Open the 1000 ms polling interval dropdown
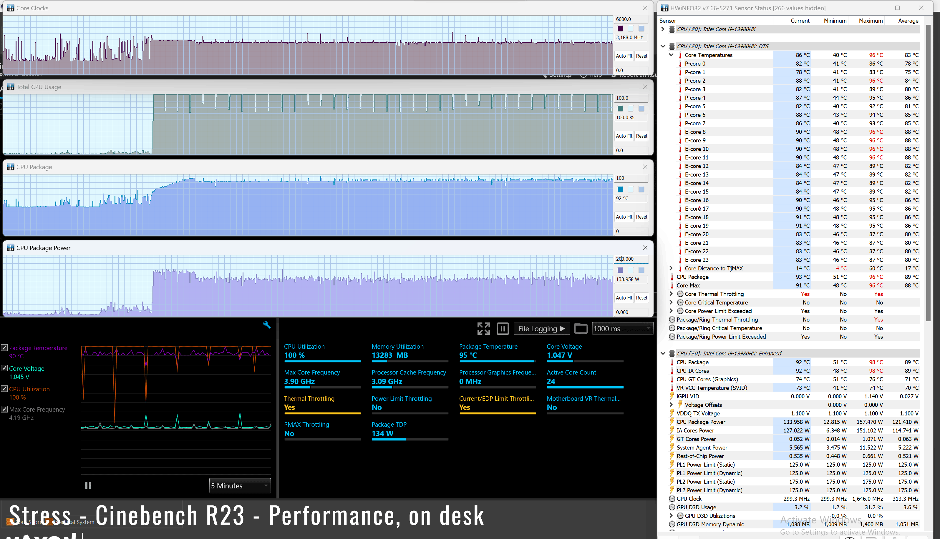The image size is (940, 539). (622, 328)
